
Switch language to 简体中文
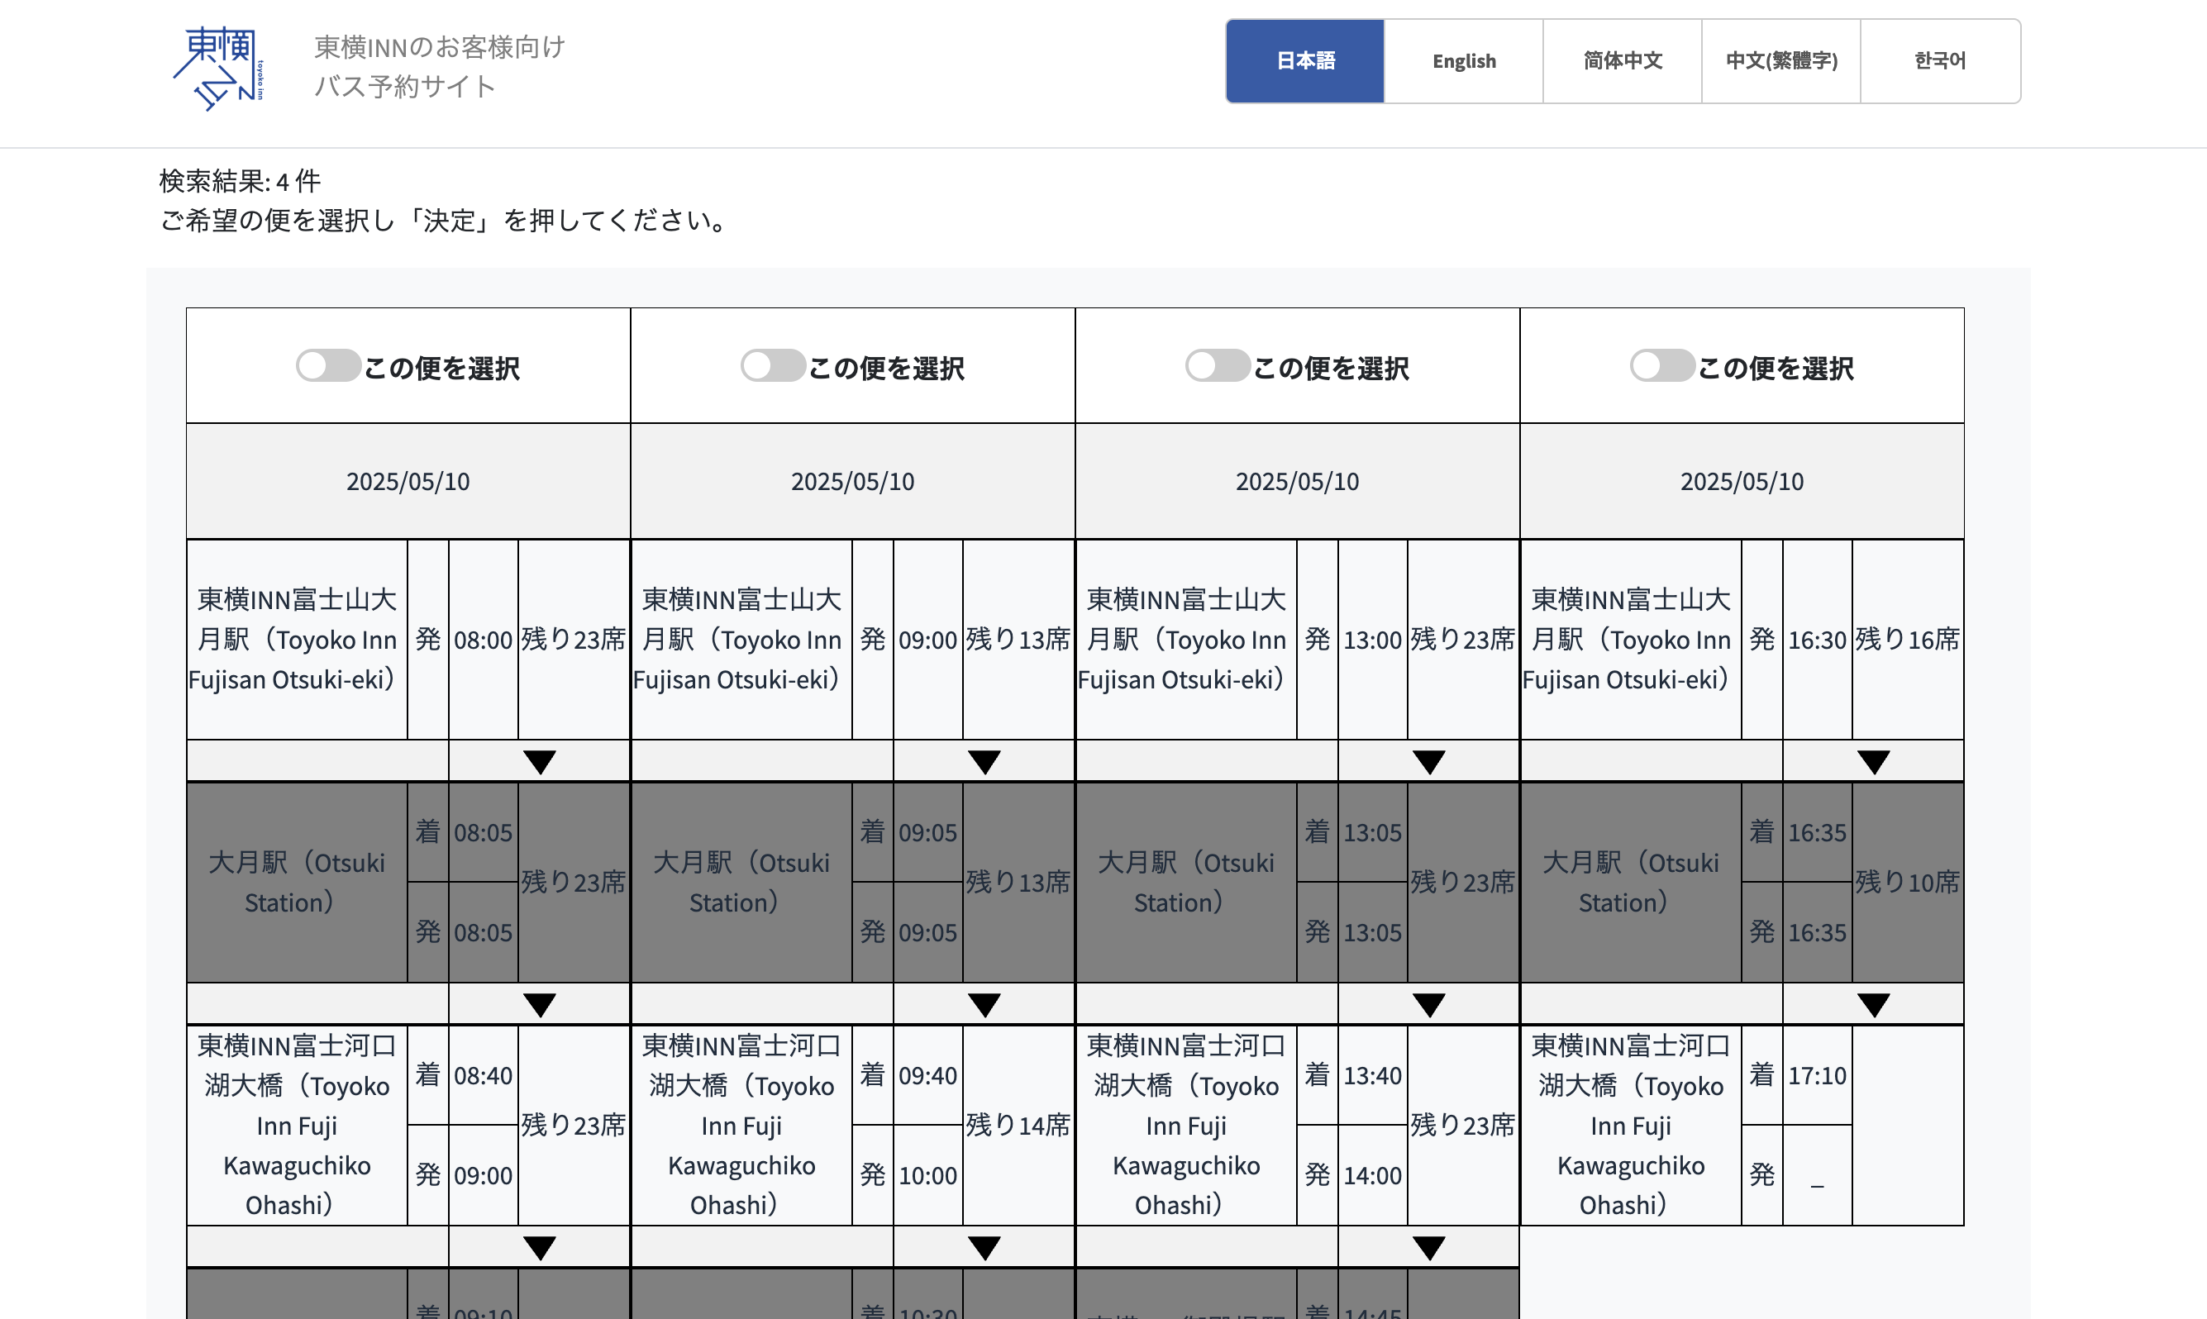coord(1622,60)
